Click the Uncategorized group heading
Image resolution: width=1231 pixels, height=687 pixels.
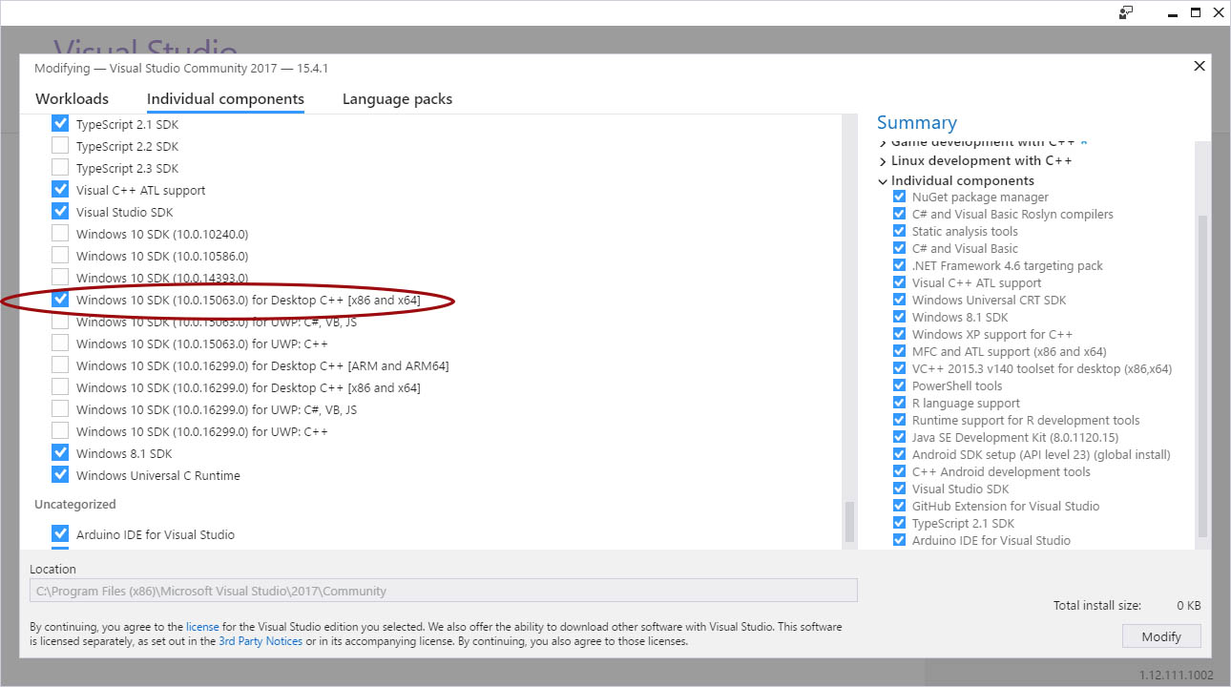75,504
